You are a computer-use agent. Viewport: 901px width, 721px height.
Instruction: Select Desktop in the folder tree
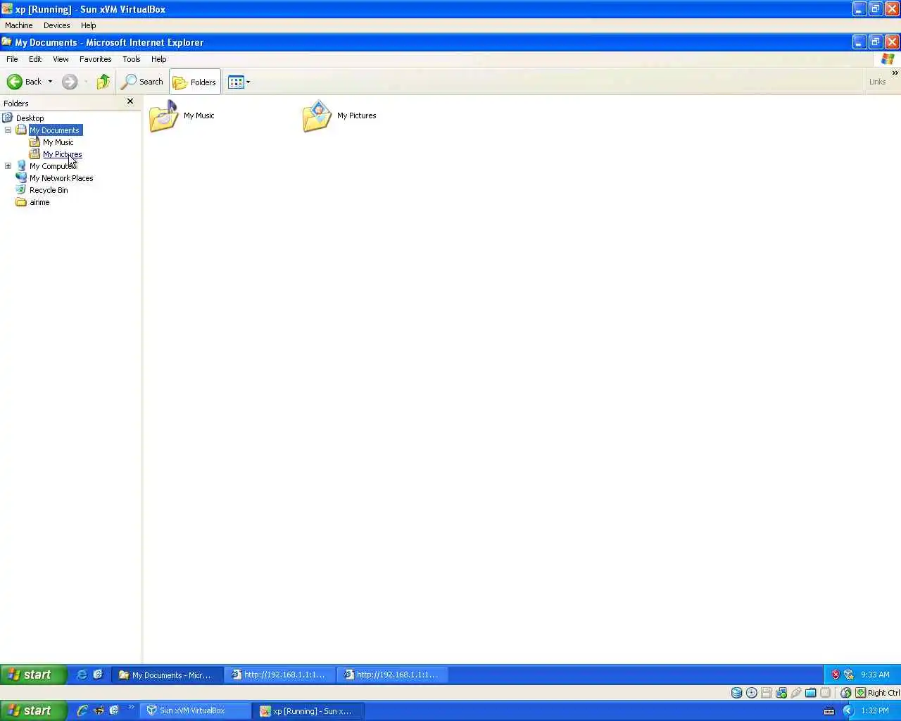click(x=30, y=118)
